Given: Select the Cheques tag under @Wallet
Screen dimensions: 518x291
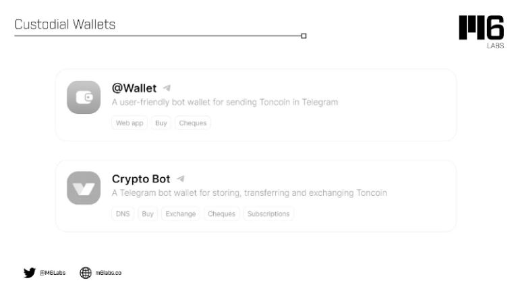Looking at the screenshot, I should pos(193,123).
